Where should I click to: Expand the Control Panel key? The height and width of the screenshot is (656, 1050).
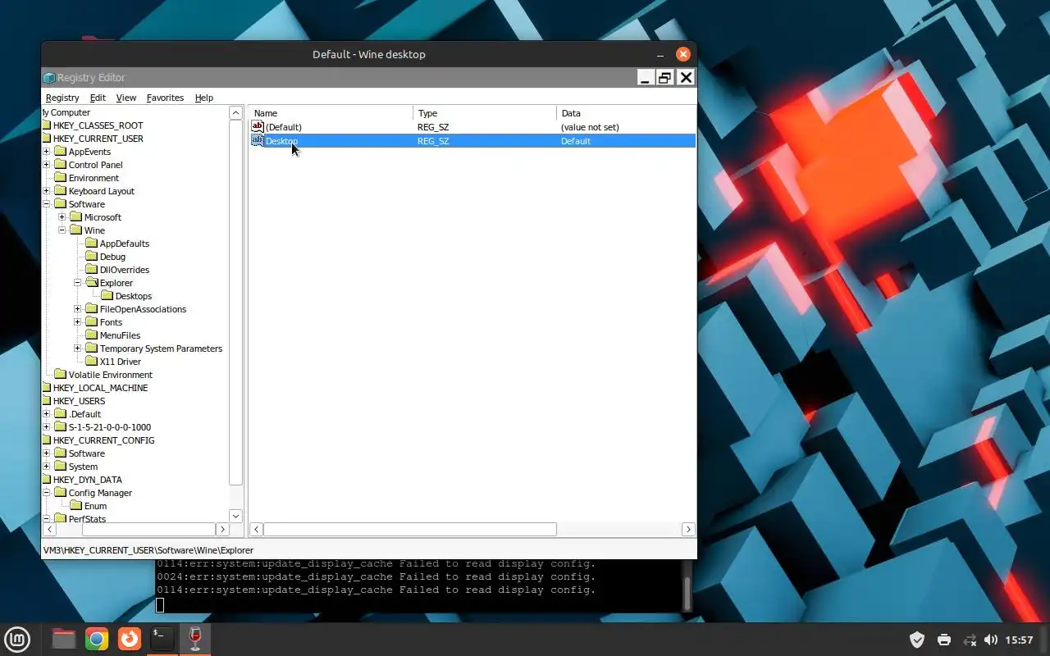[x=47, y=165]
